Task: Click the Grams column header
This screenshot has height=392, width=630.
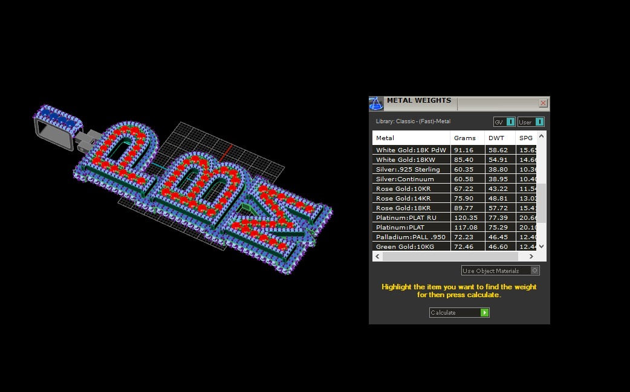Action: coord(467,138)
